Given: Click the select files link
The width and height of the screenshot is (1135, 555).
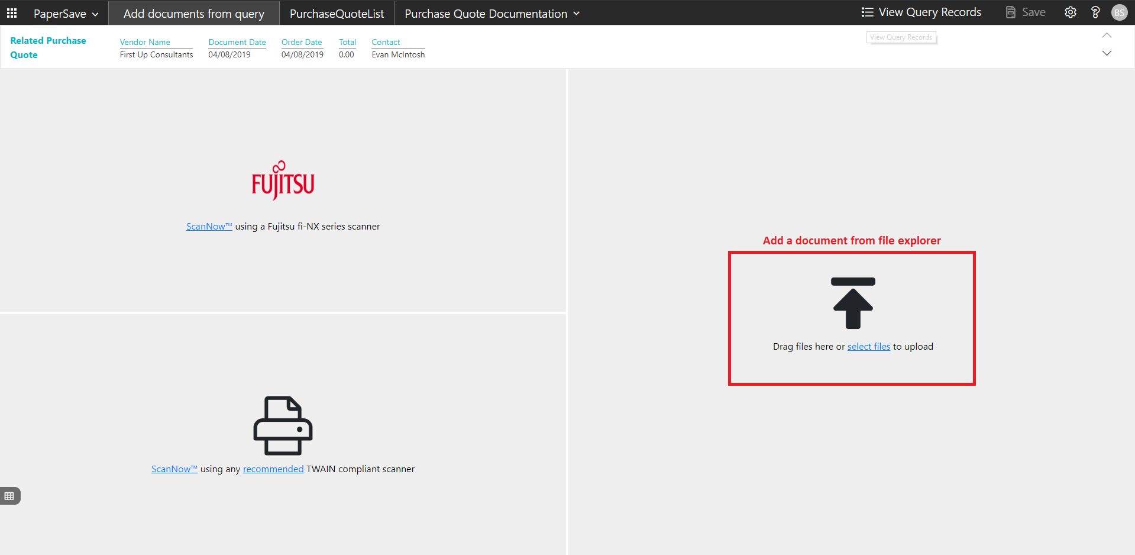Looking at the screenshot, I should pyautogui.click(x=868, y=347).
